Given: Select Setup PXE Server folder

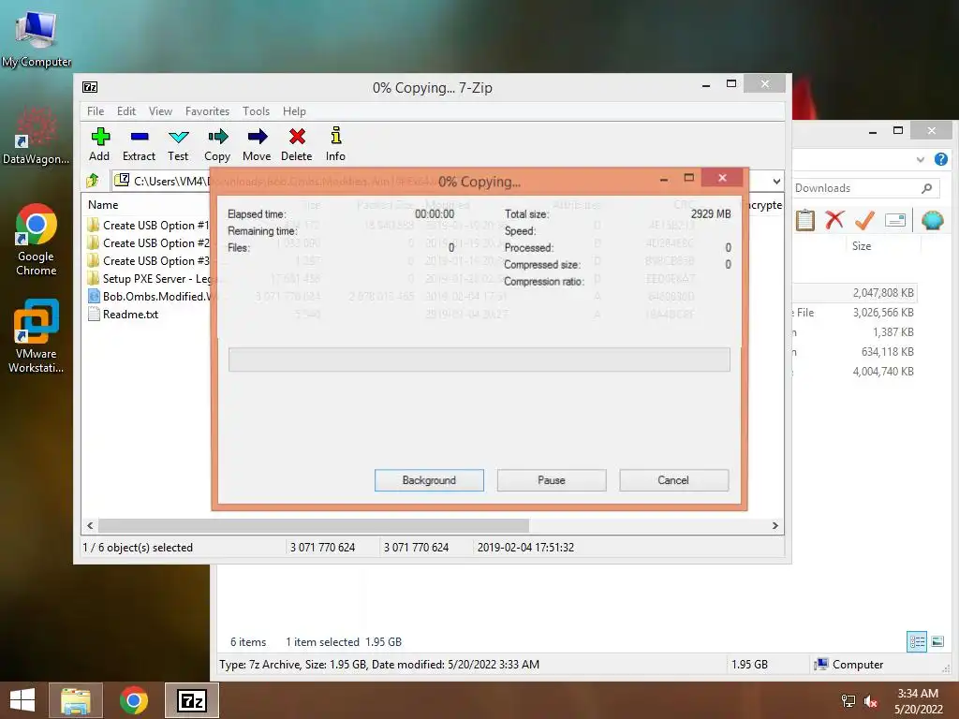Looking at the screenshot, I should coord(147,278).
